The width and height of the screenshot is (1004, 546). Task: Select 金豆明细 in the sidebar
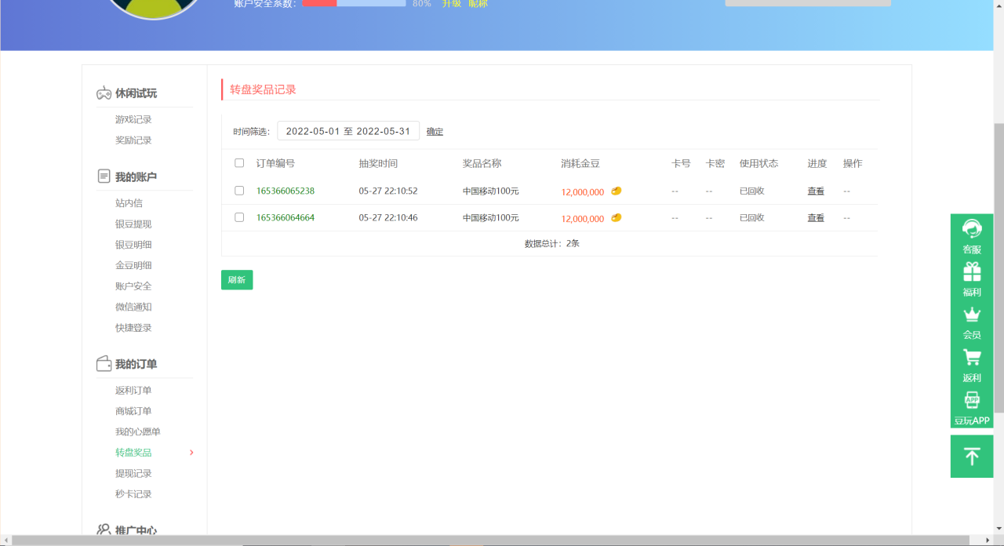pos(133,265)
